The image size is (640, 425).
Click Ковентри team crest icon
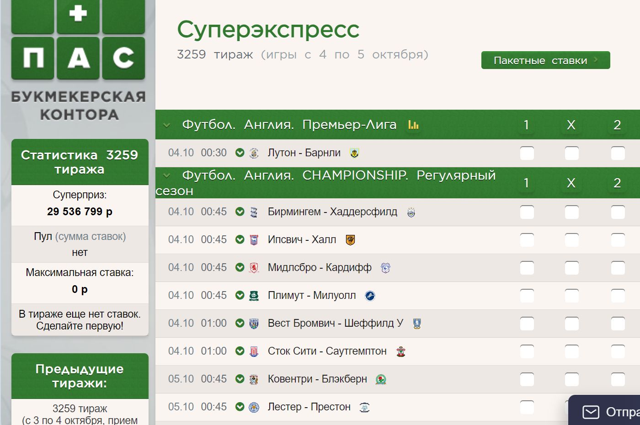click(x=254, y=379)
